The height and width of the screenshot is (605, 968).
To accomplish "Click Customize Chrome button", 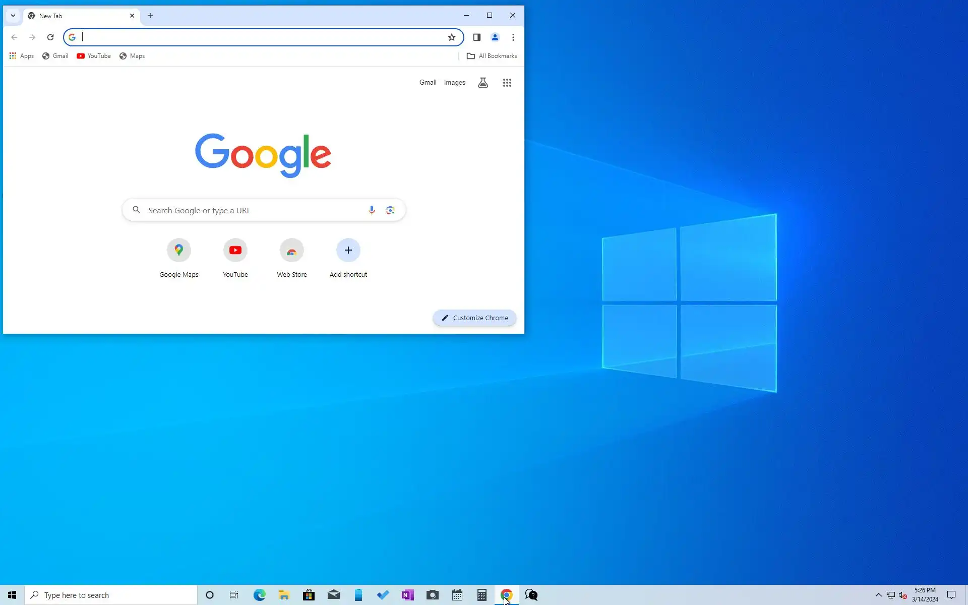I will pyautogui.click(x=474, y=318).
